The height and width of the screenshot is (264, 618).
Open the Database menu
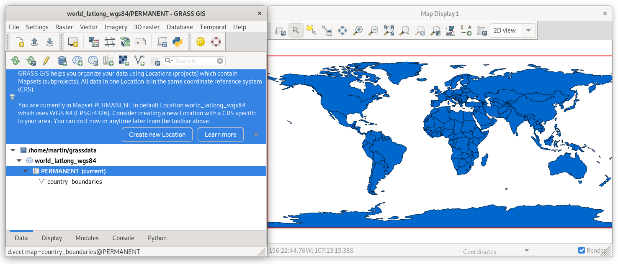[180, 27]
